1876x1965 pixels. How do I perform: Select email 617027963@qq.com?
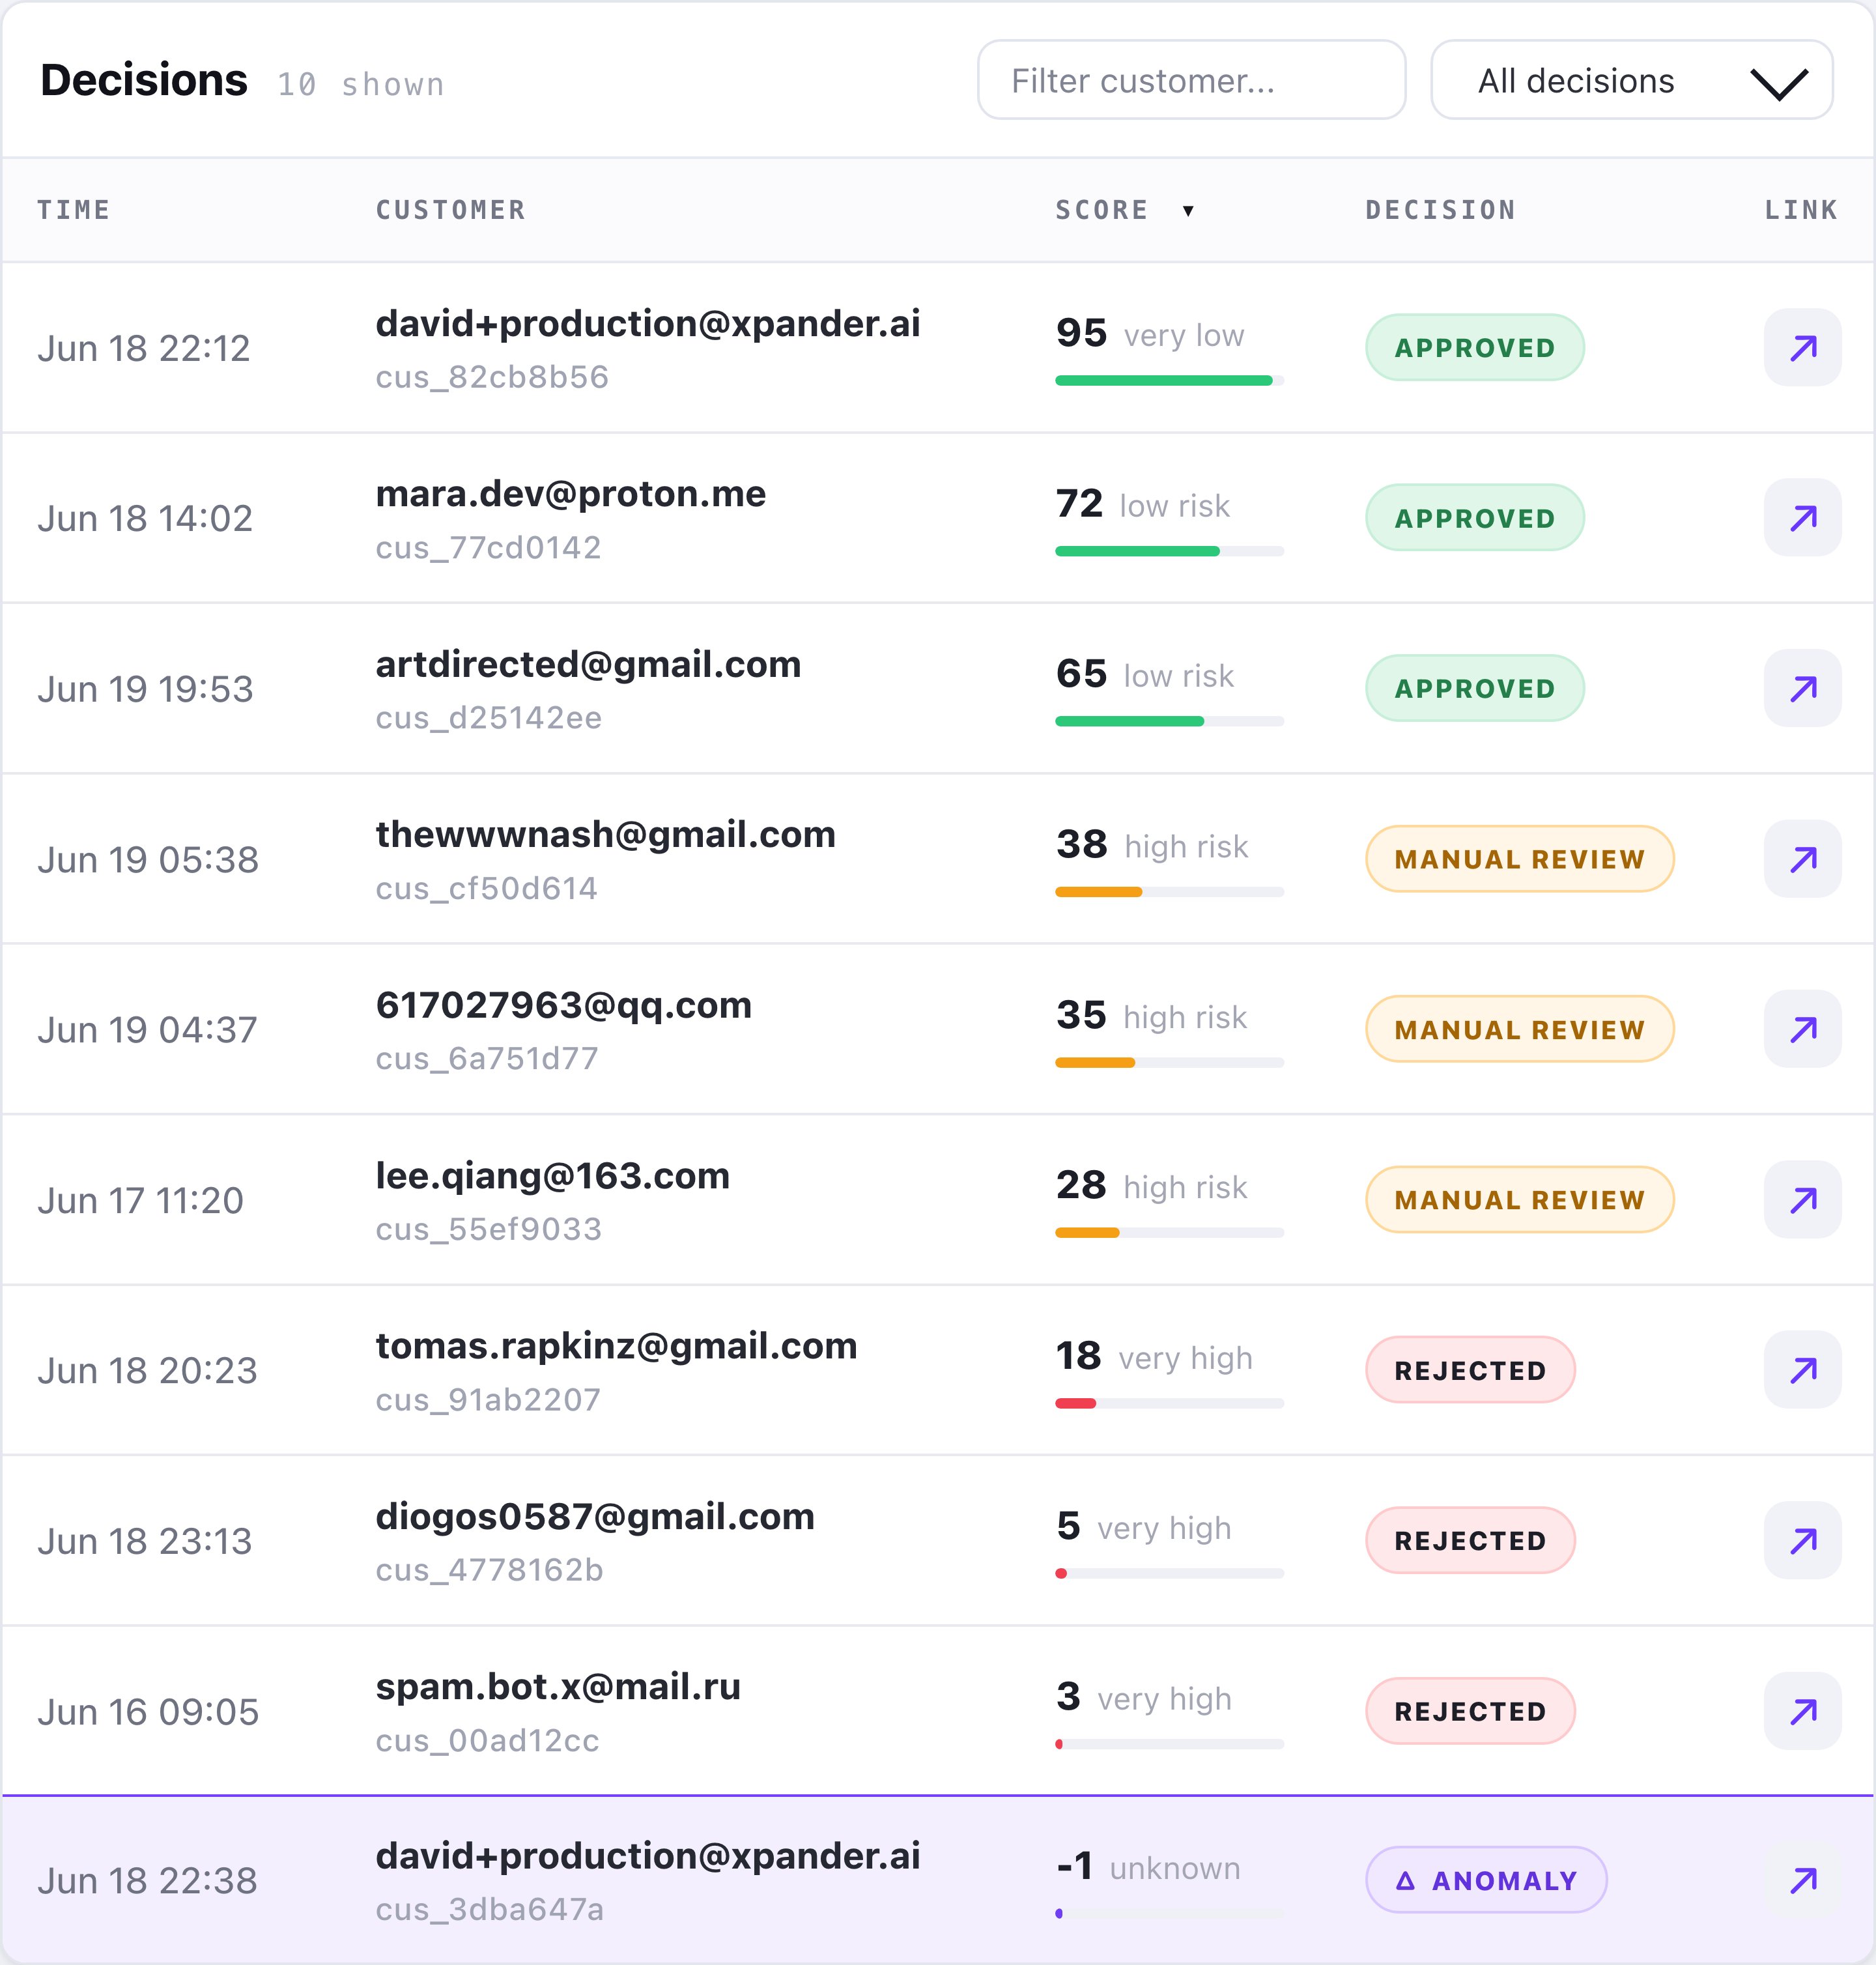[564, 1005]
